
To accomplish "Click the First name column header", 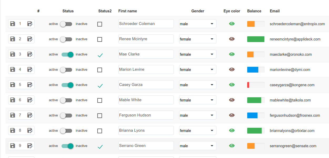I will (128, 11).
